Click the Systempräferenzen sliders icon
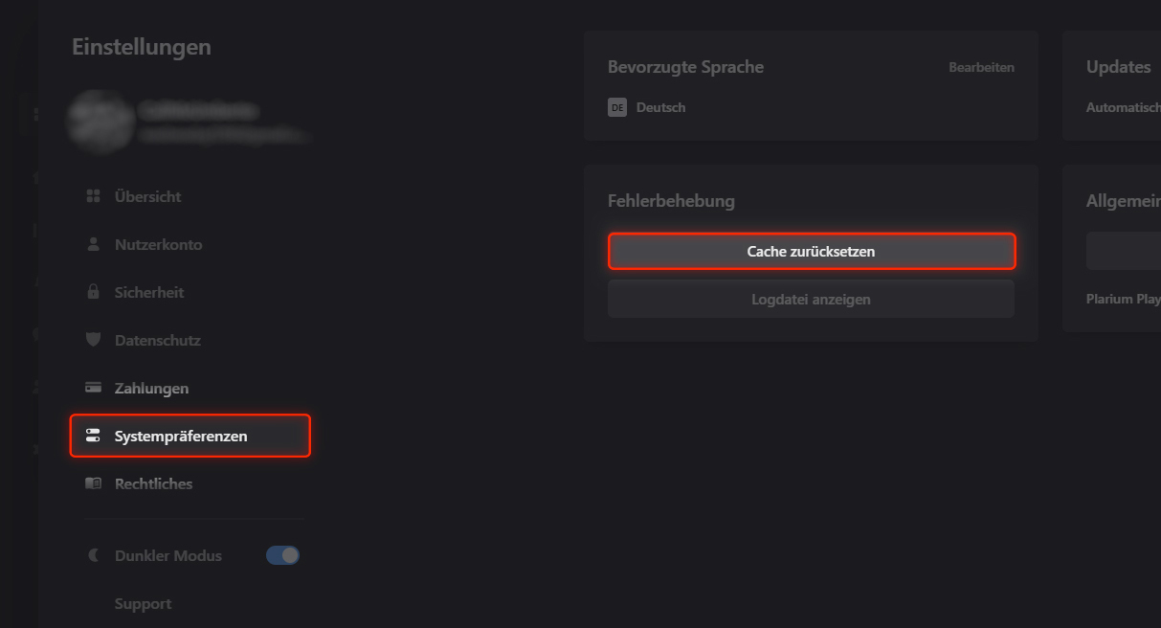1161x628 pixels. [x=93, y=435]
